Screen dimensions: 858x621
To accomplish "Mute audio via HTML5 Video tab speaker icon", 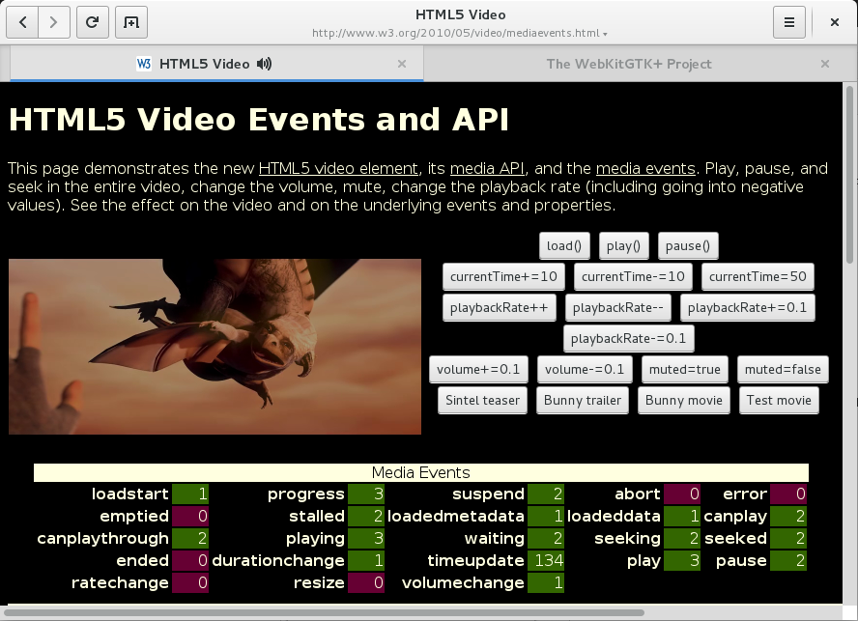I will (264, 64).
